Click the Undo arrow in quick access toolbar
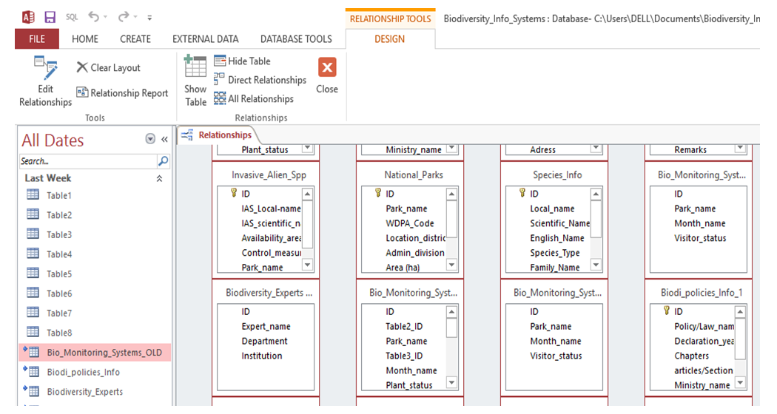 [x=93, y=16]
